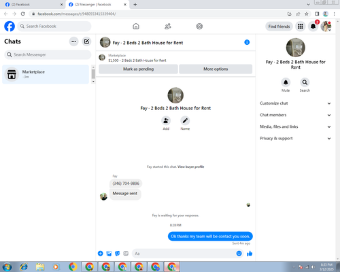Expand Media, files and links section
Image resolution: width=340 pixels, height=272 pixels.
click(x=295, y=126)
